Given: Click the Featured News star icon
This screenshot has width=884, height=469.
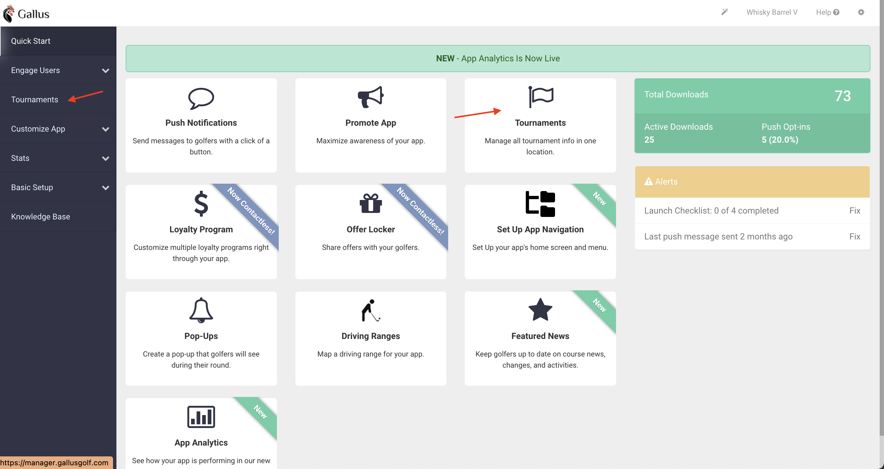Looking at the screenshot, I should (540, 310).
